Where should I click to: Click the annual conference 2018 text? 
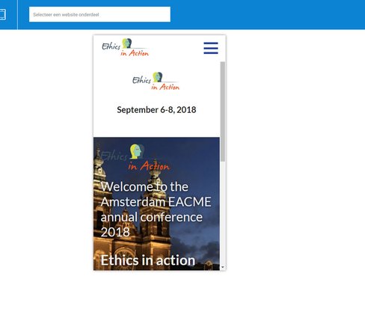[151, 224]
